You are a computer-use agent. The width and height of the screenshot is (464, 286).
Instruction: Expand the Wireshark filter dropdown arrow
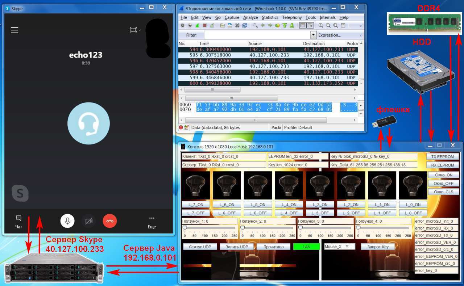point(314,35)
